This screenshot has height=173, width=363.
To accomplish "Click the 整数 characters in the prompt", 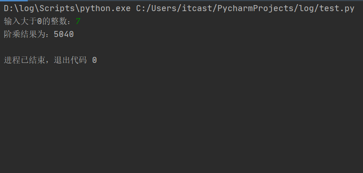I will pyautogui.click(x=60, y=22).
